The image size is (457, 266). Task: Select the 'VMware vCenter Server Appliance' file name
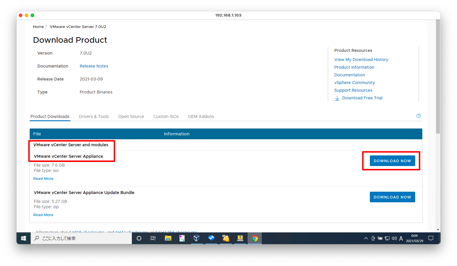point(68,156)
